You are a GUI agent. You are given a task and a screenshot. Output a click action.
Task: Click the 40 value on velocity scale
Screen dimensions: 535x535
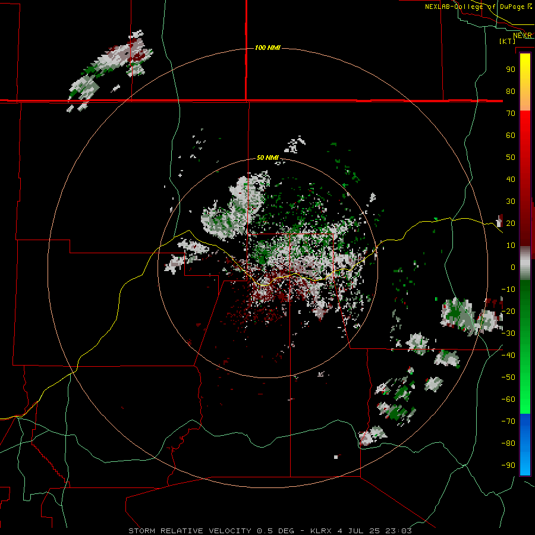tap(511, 180)
